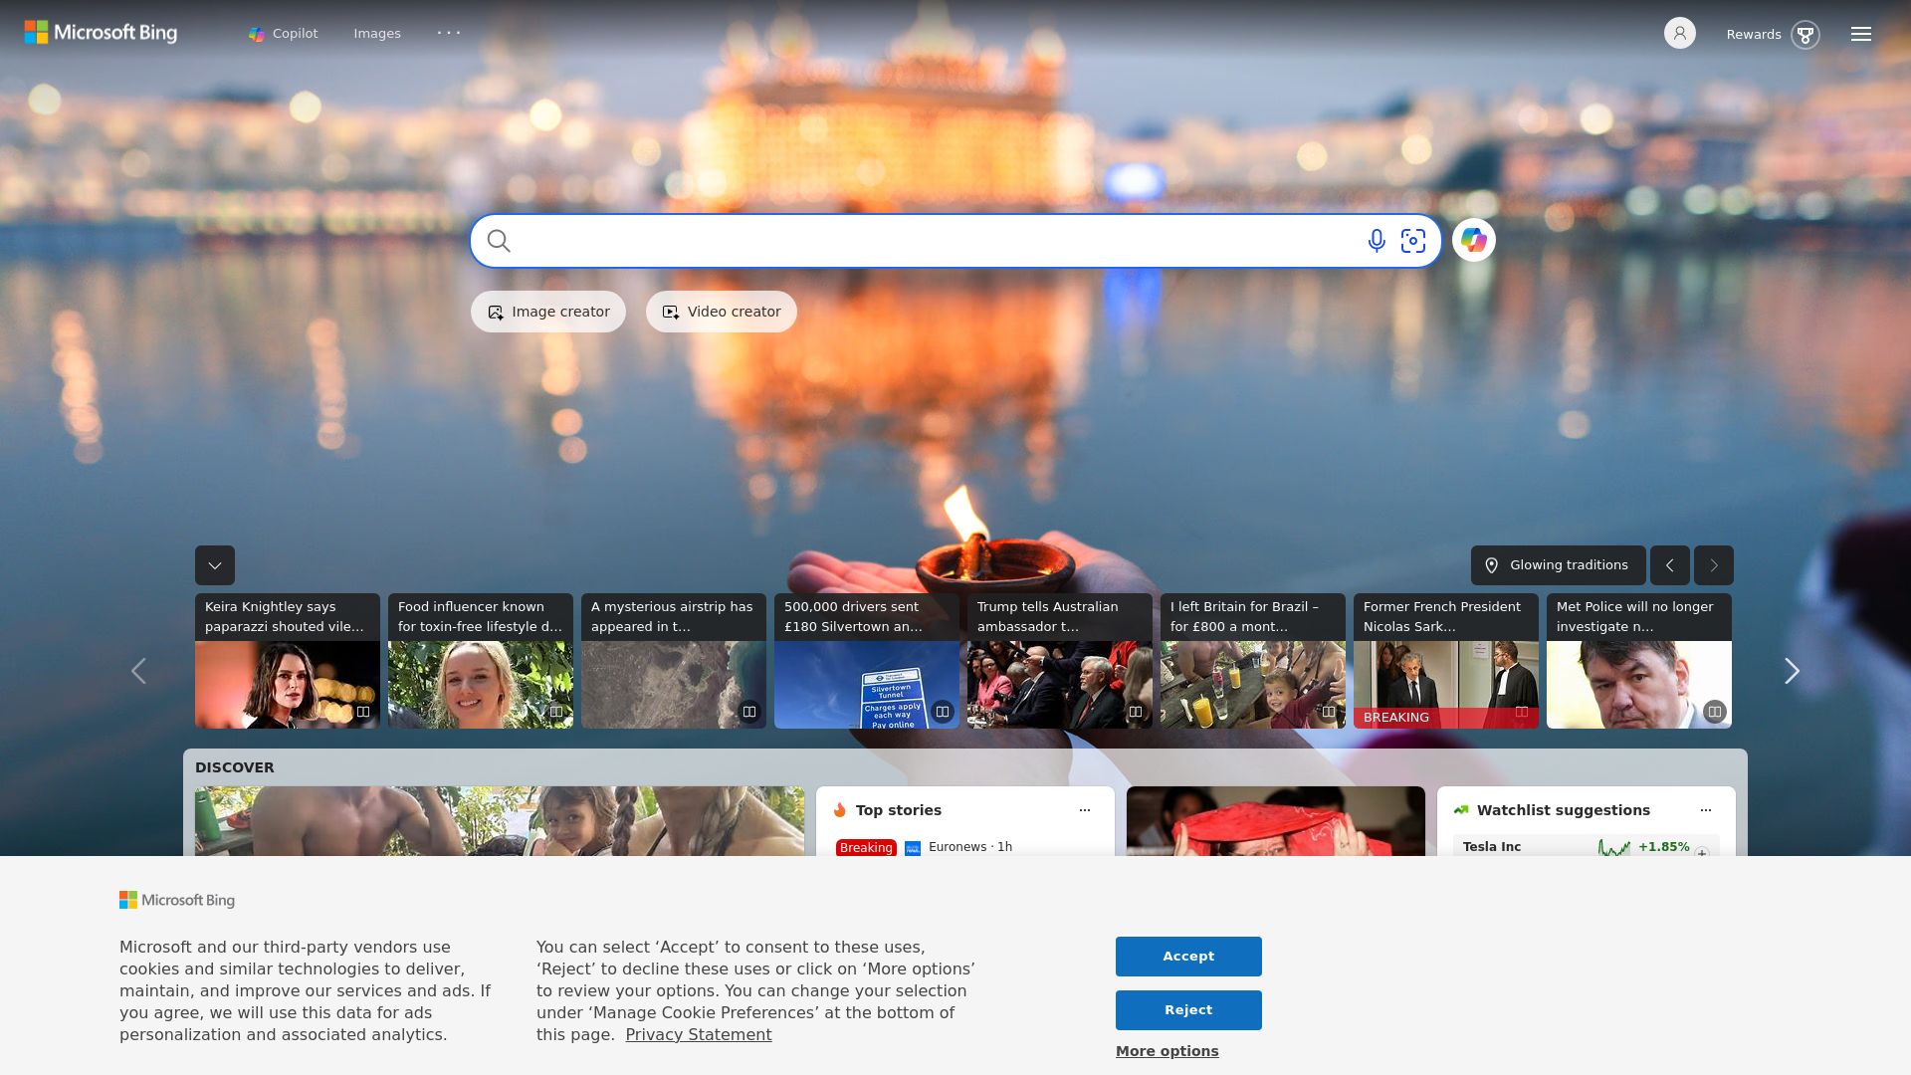Collapse the news carousel with chevron
Viewport: 1911px width, 1075px height.
click(x=215, y=565)
